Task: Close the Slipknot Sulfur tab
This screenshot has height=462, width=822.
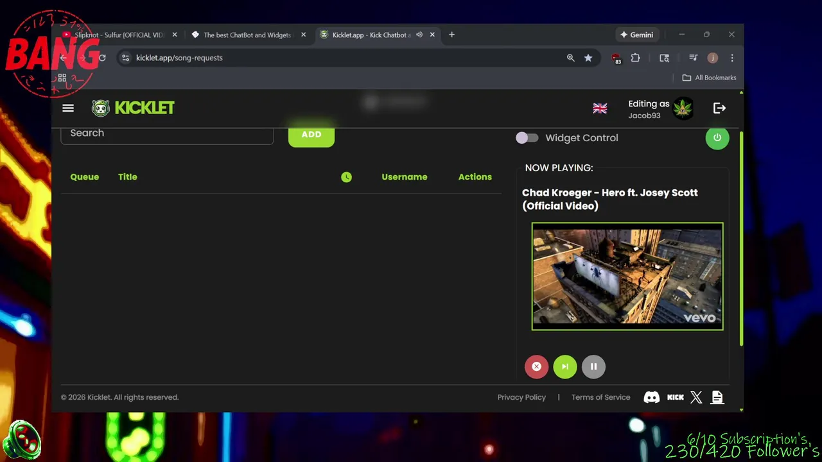Action: [x=175, y=35]
